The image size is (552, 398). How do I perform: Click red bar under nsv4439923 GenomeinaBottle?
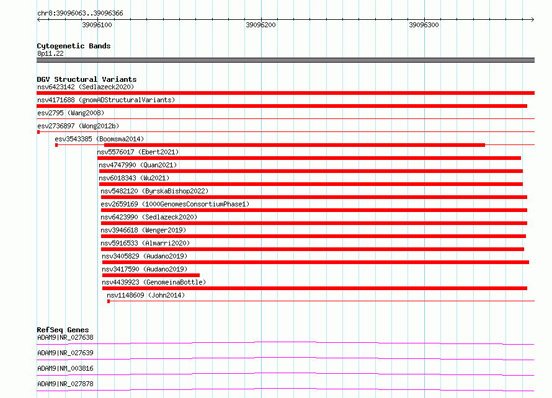(x=314, y=288)
